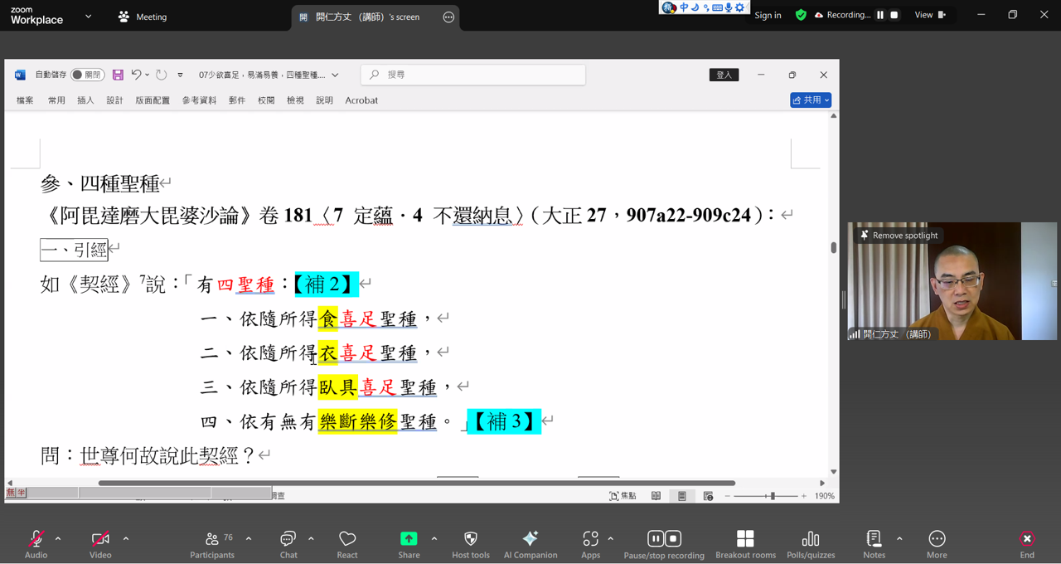Expand the Participants options arrow

click(x=249, y=539)
